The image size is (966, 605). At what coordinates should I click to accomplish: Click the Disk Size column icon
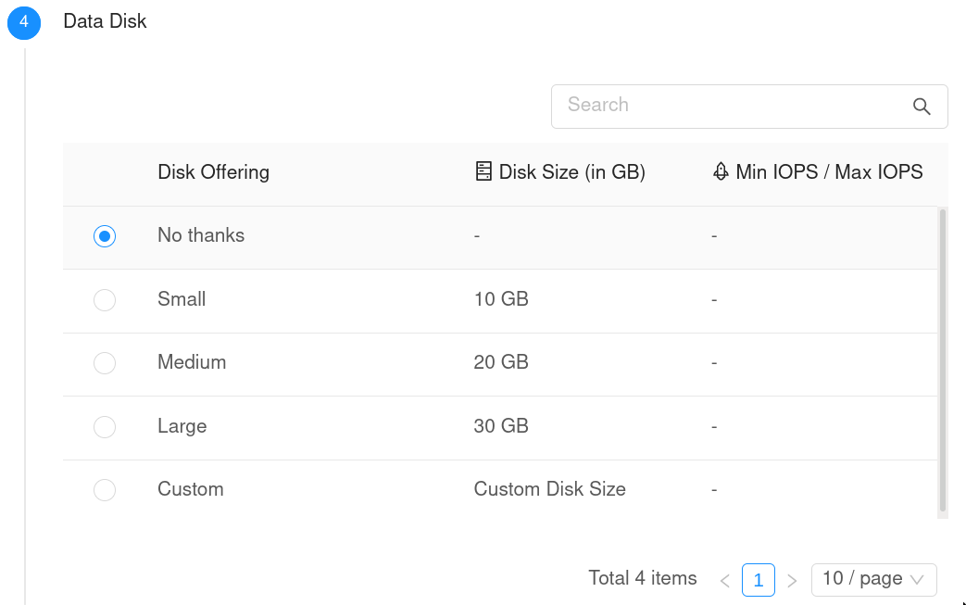pos(483,171)
